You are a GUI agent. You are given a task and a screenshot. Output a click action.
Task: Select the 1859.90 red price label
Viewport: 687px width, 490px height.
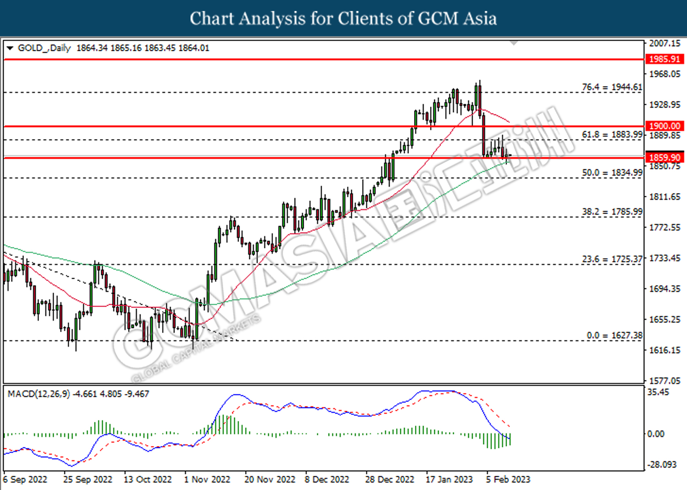[x=665, y=157]
